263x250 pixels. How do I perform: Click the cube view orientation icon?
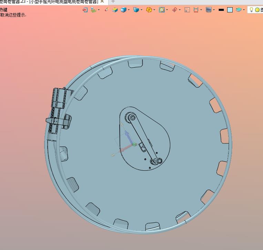(136, 10)
